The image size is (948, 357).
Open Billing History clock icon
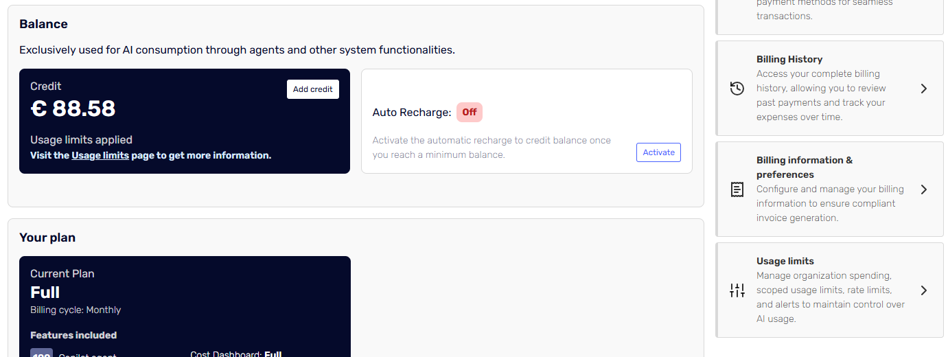(x=737, y=89)
